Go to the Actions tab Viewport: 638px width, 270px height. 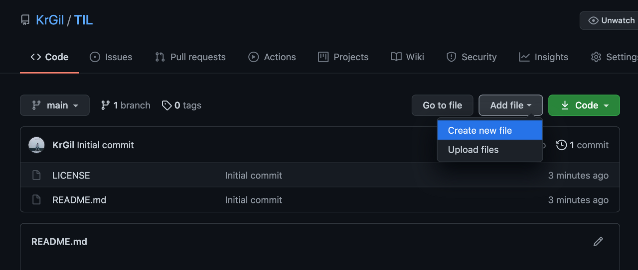click(272, 57)
